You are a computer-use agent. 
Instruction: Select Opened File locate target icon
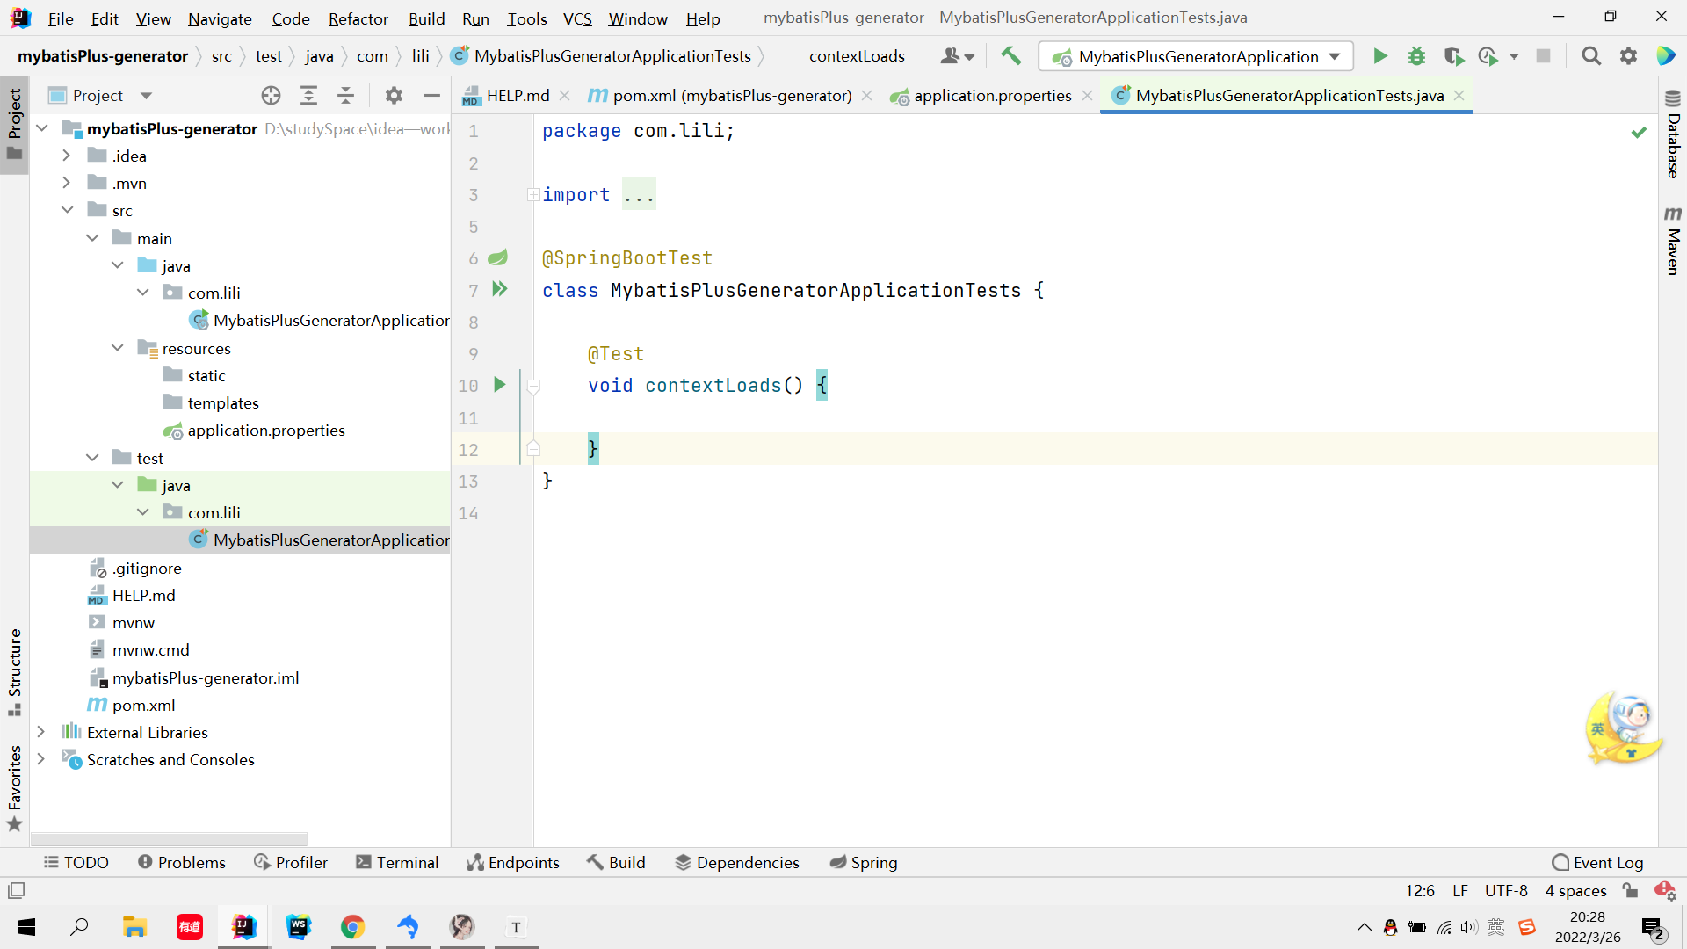[x=271, y=96]
